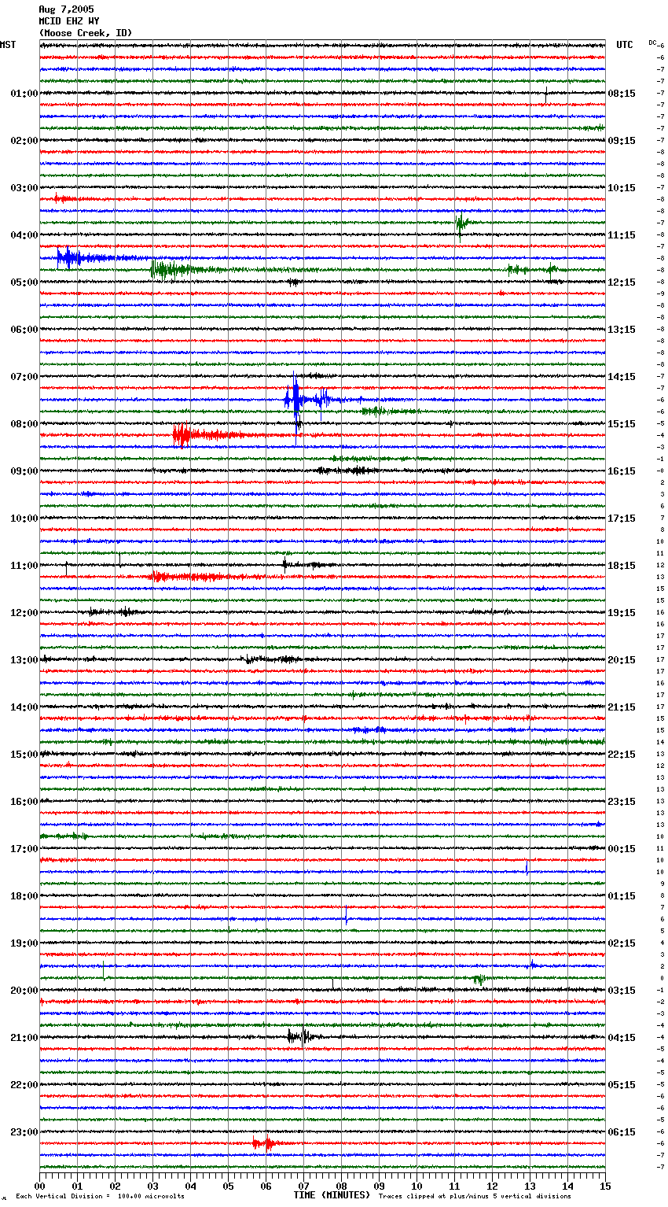Select the 05:00 MST time label

[x=24, y=282]
